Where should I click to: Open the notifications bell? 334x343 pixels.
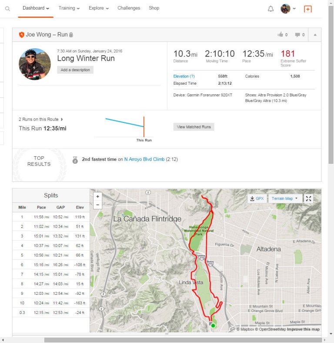[271, 9]
